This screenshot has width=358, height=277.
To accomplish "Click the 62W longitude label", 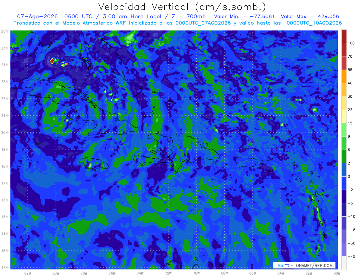I will (309, 273).
